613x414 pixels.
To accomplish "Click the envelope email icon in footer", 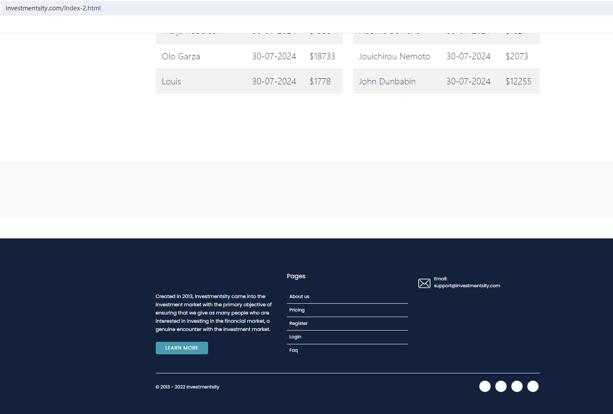I will 424,283.
